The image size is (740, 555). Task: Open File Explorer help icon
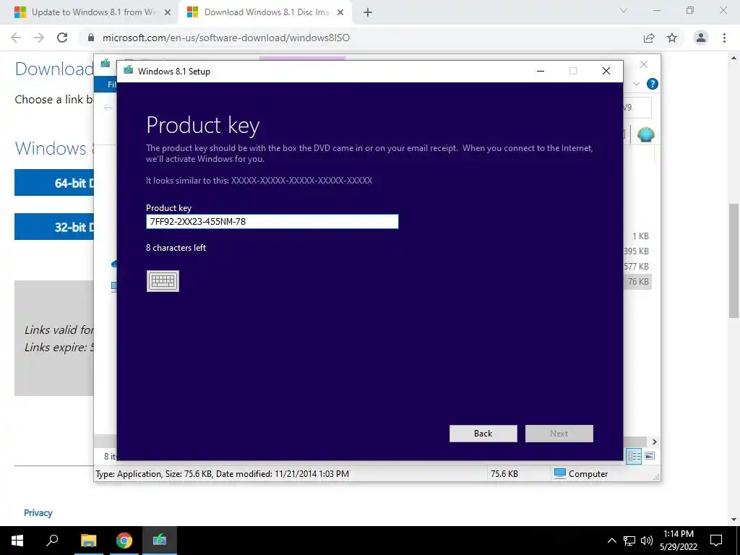coord(653,84)
